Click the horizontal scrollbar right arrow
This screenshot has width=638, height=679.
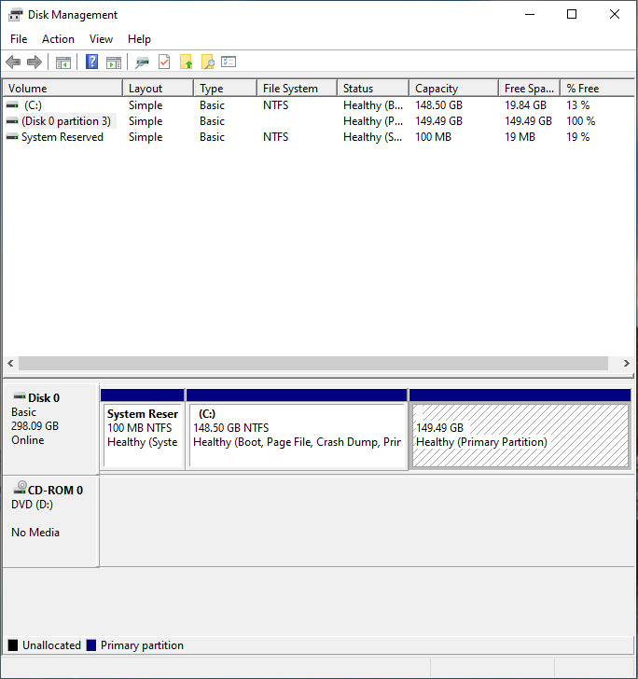click(627, 363)
